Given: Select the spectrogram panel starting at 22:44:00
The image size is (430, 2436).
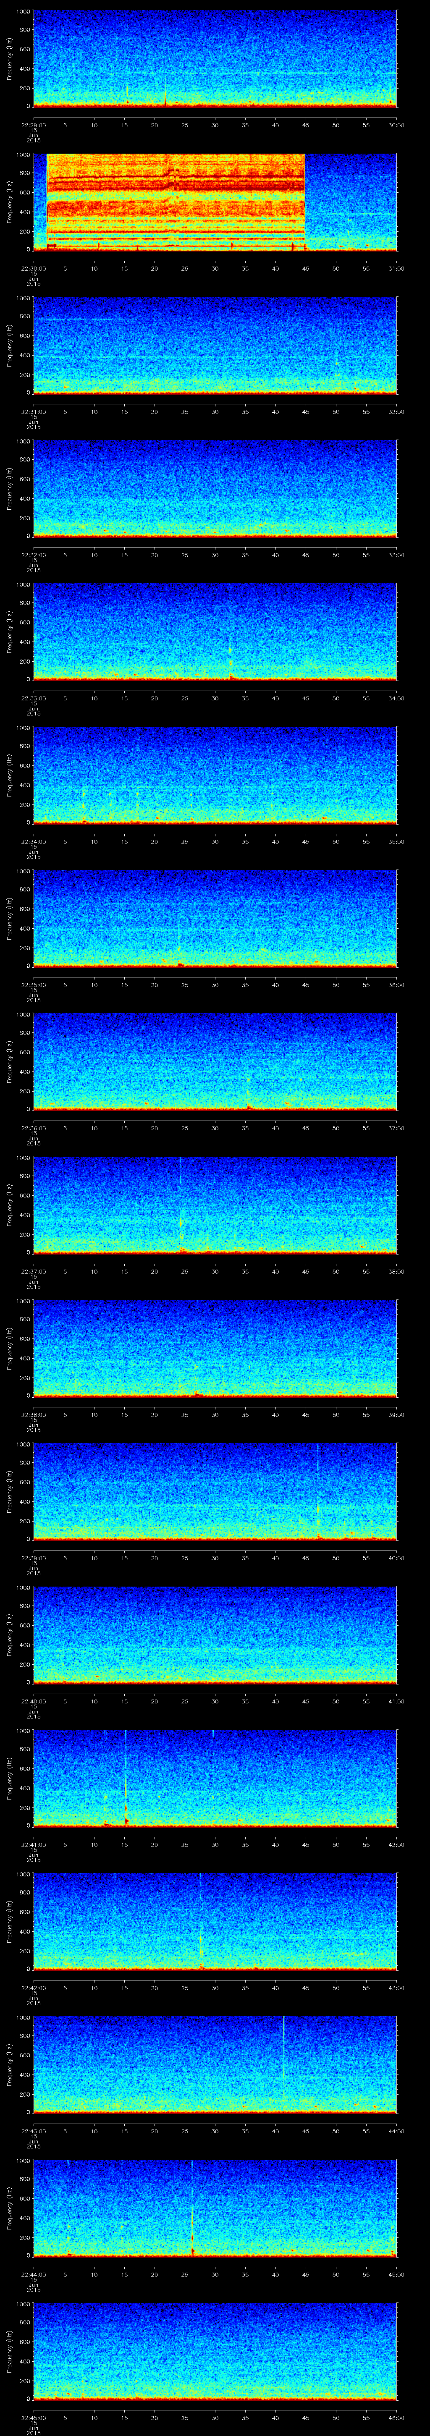Looking at the screenshot, I should 215,2207.
